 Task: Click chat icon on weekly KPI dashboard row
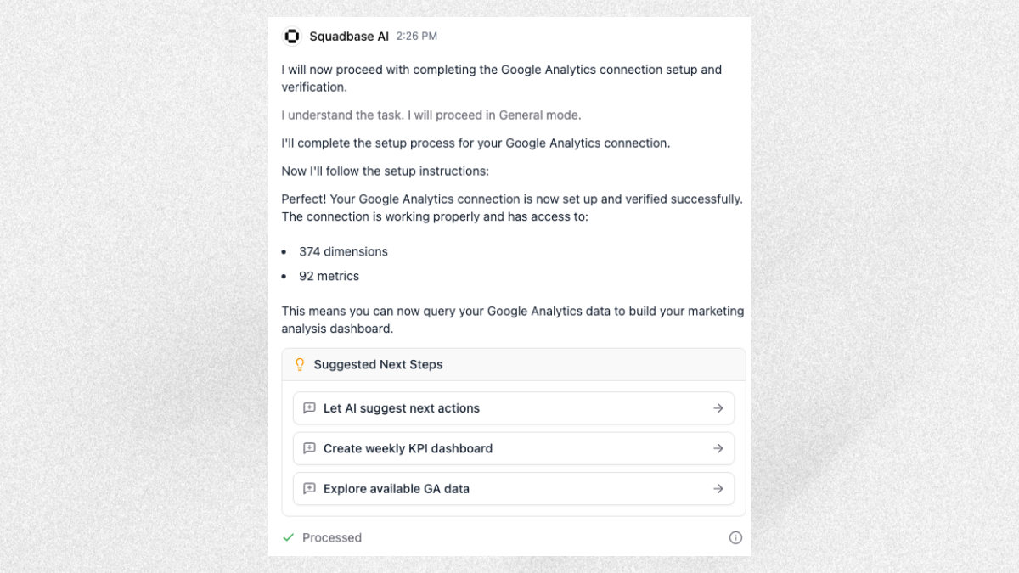pyautogui.click(x=309, y=448)
